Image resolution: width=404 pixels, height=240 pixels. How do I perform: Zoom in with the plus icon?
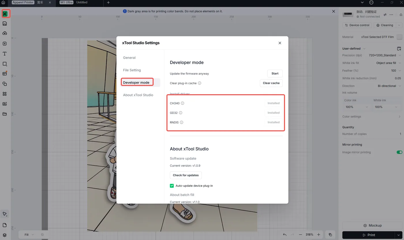coord(319,235)
